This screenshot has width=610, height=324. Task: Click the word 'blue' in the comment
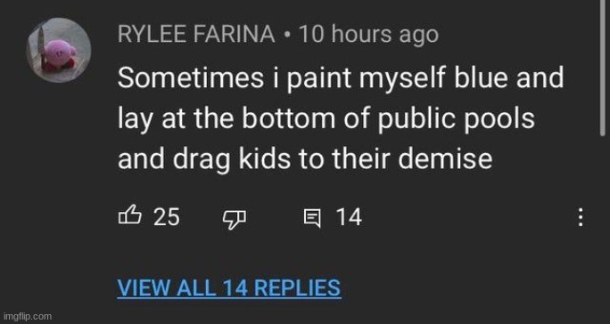pos(478,77)
